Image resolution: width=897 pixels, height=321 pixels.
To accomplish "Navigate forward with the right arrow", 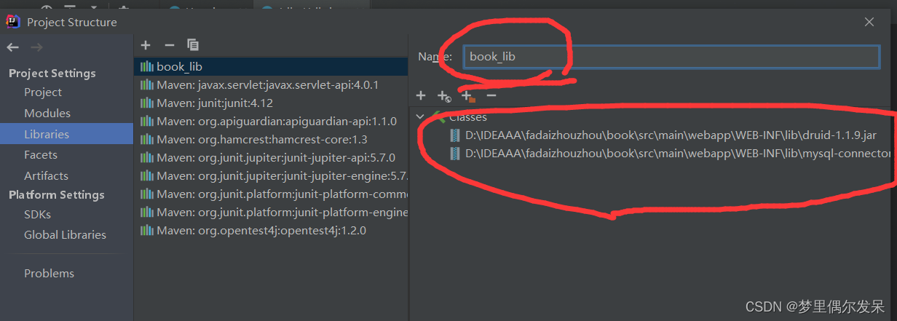I will 36,47.
